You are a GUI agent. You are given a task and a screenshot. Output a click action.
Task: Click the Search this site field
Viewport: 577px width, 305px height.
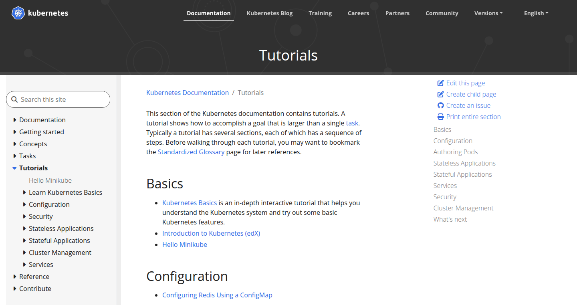(x=58, y=99)
